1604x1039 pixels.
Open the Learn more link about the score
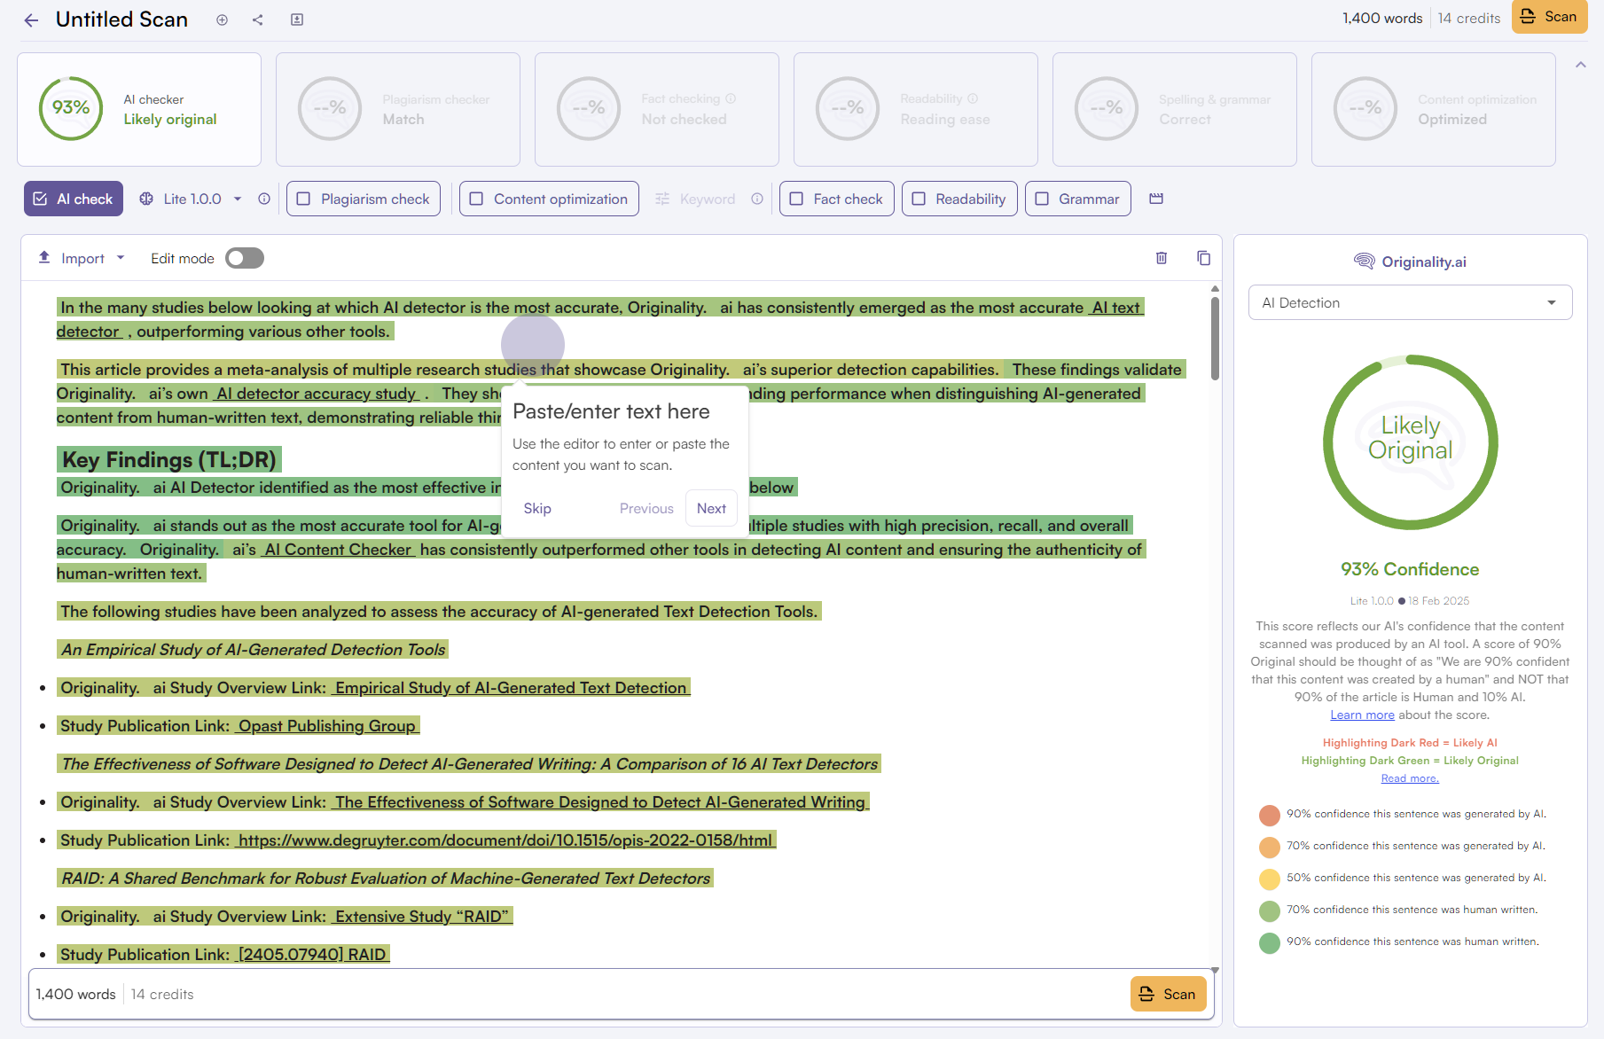(x=1362, y=715)
